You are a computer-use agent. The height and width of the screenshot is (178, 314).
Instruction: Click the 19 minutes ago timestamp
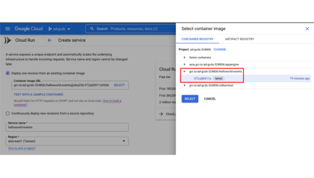point(300,79)
